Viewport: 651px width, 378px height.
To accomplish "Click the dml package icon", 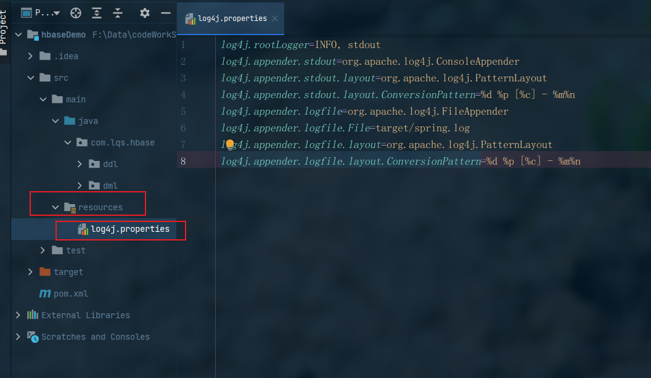I will (94, 186).
